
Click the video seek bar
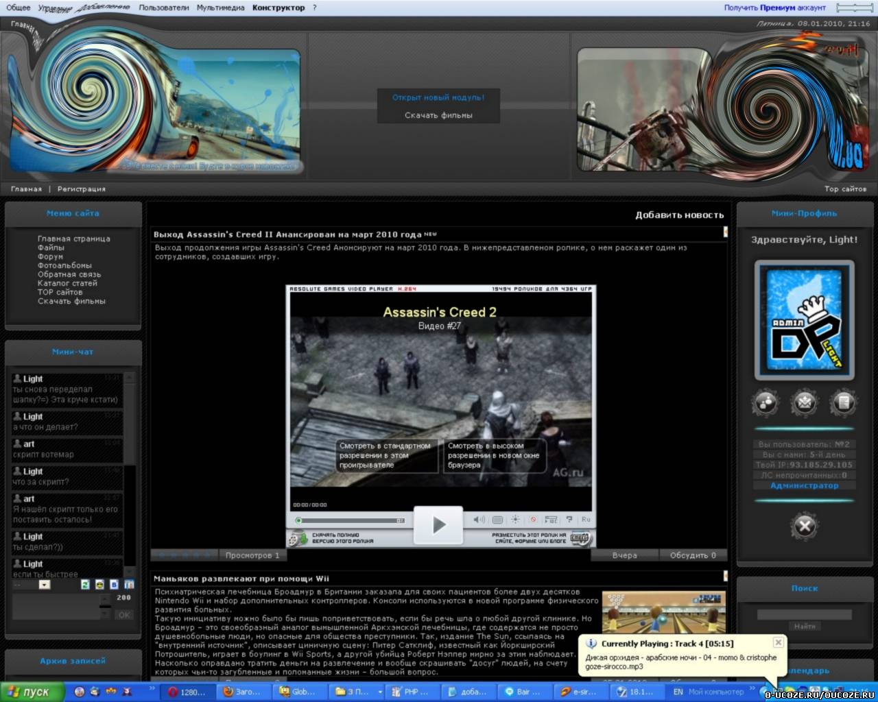(x=350, y=520)
